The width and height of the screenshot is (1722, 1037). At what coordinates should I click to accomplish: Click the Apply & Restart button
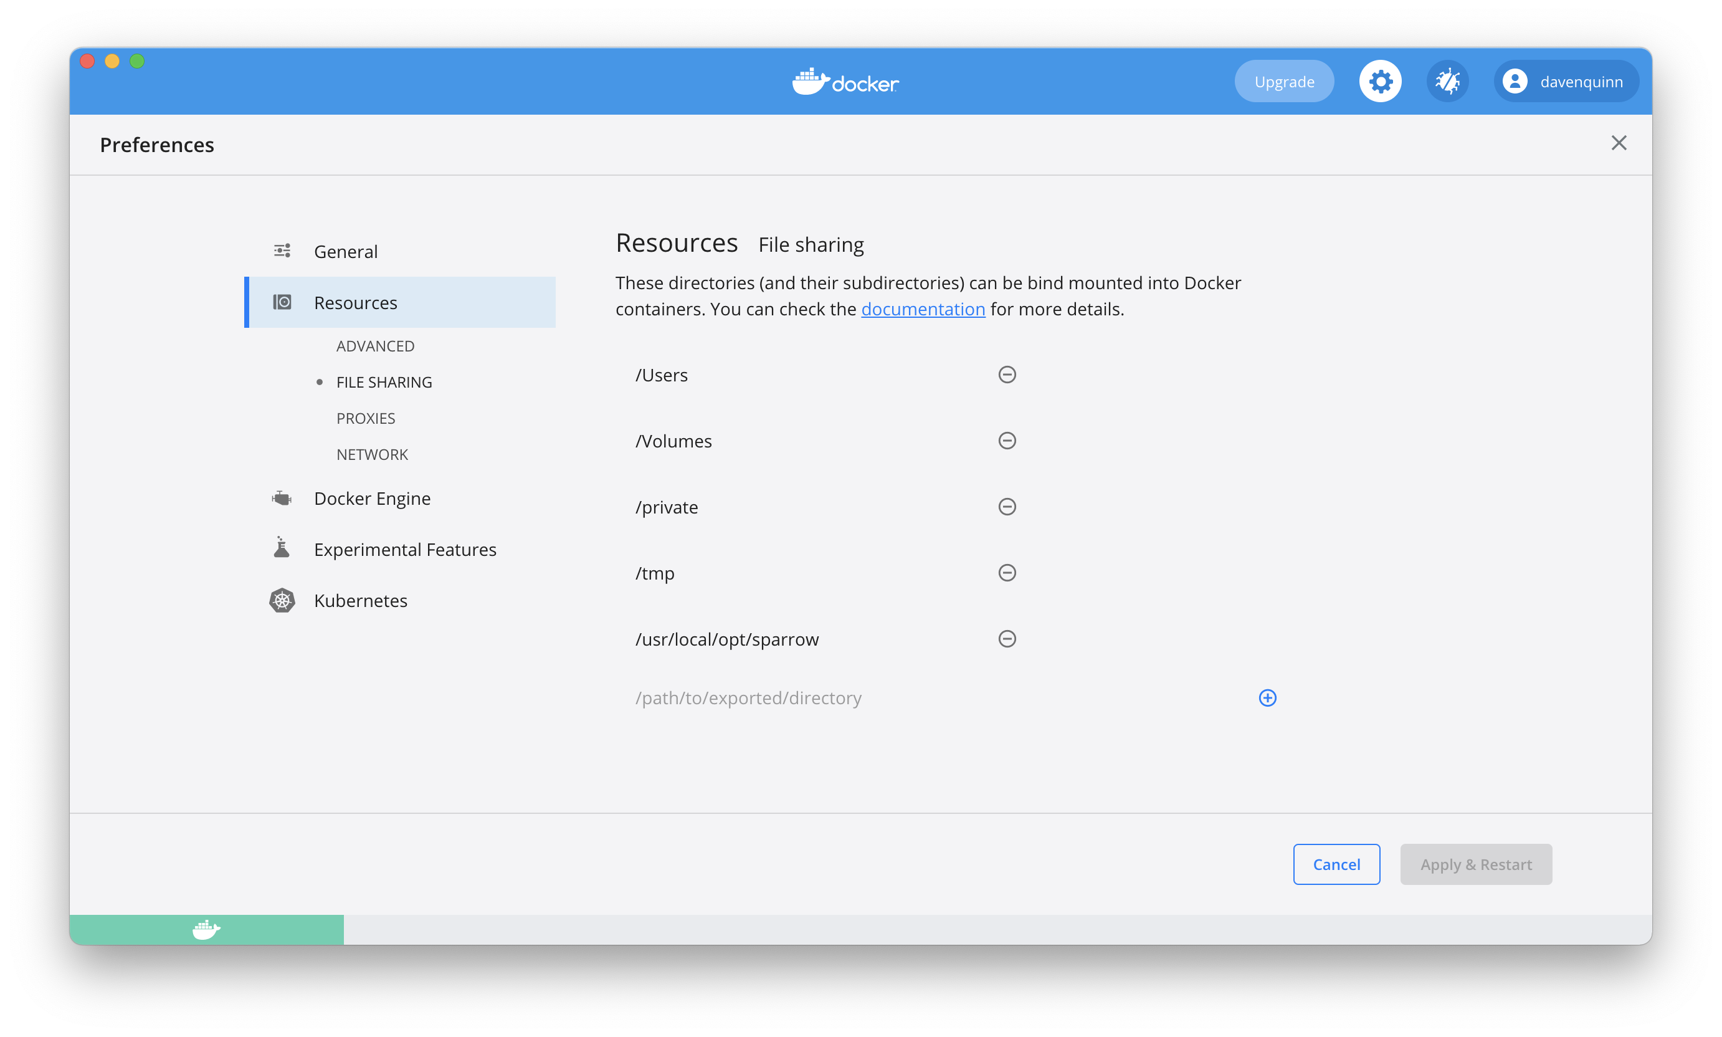(1475, 864)
